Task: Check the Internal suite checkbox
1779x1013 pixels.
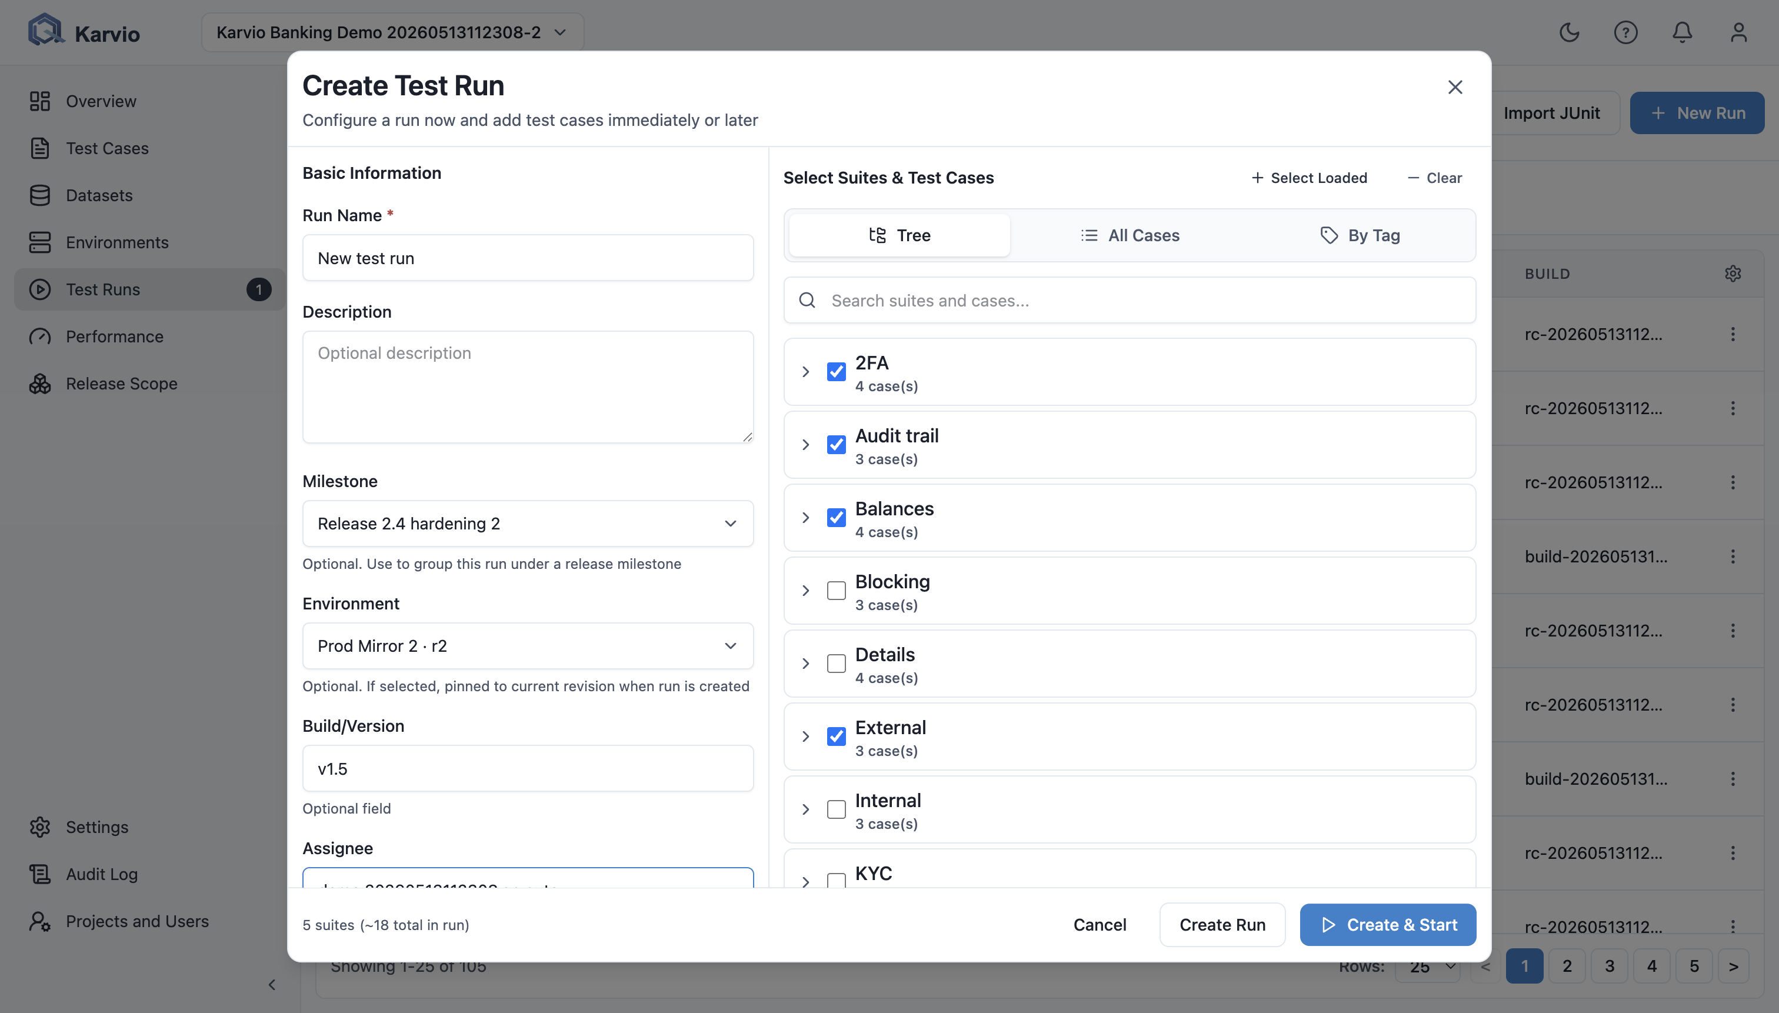Action: click(x=837, y=809)
